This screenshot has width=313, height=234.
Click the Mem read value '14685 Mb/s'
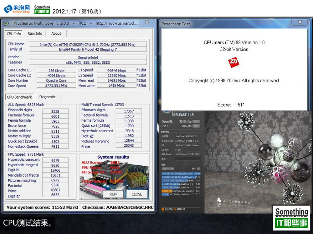[116, 80]
